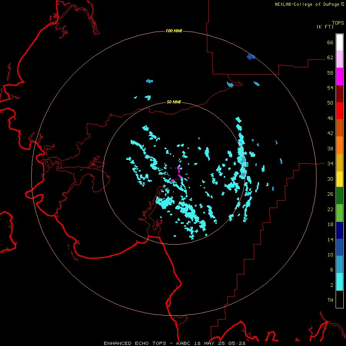Click the light green legend swatch
Screen dimensions: 346x346
tap(339, 213)
